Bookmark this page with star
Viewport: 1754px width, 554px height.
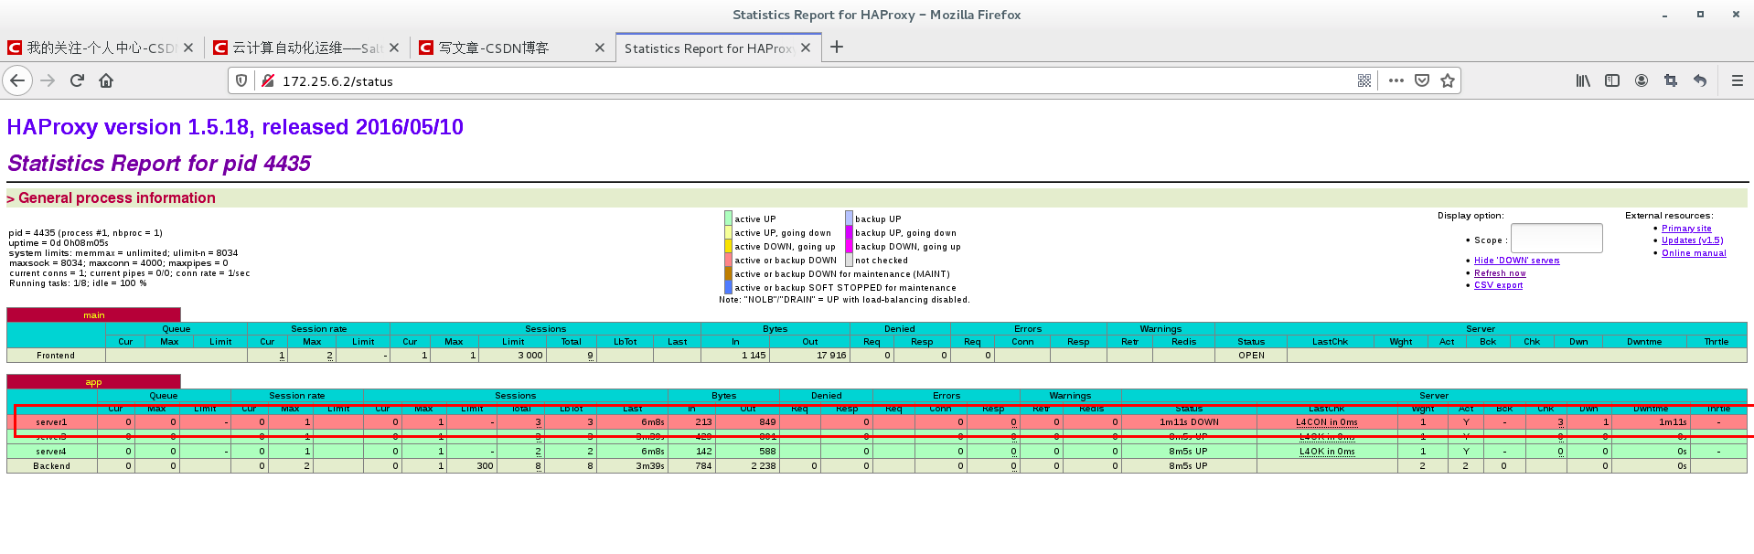tap(1448, 80)
